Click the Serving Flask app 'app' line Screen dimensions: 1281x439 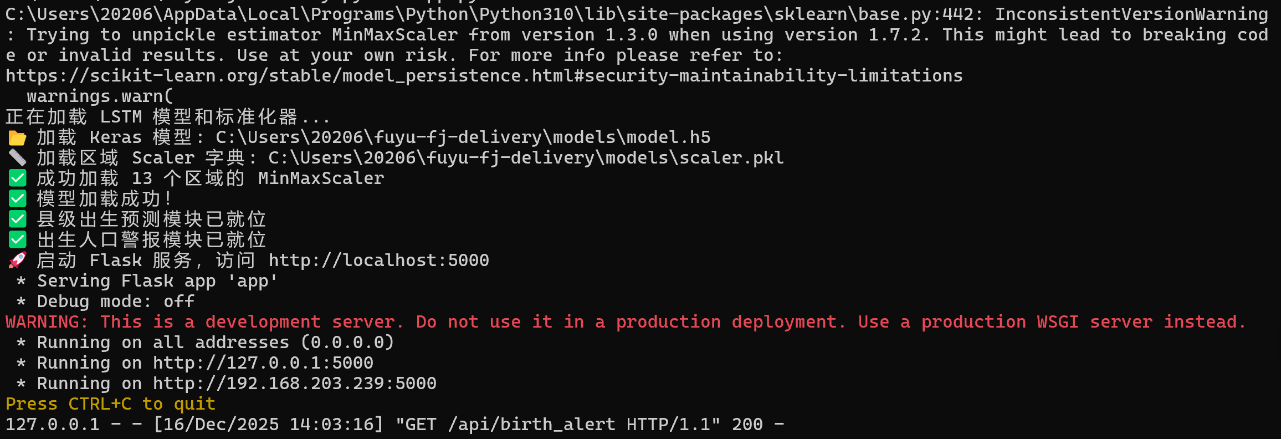coord(147,281)
